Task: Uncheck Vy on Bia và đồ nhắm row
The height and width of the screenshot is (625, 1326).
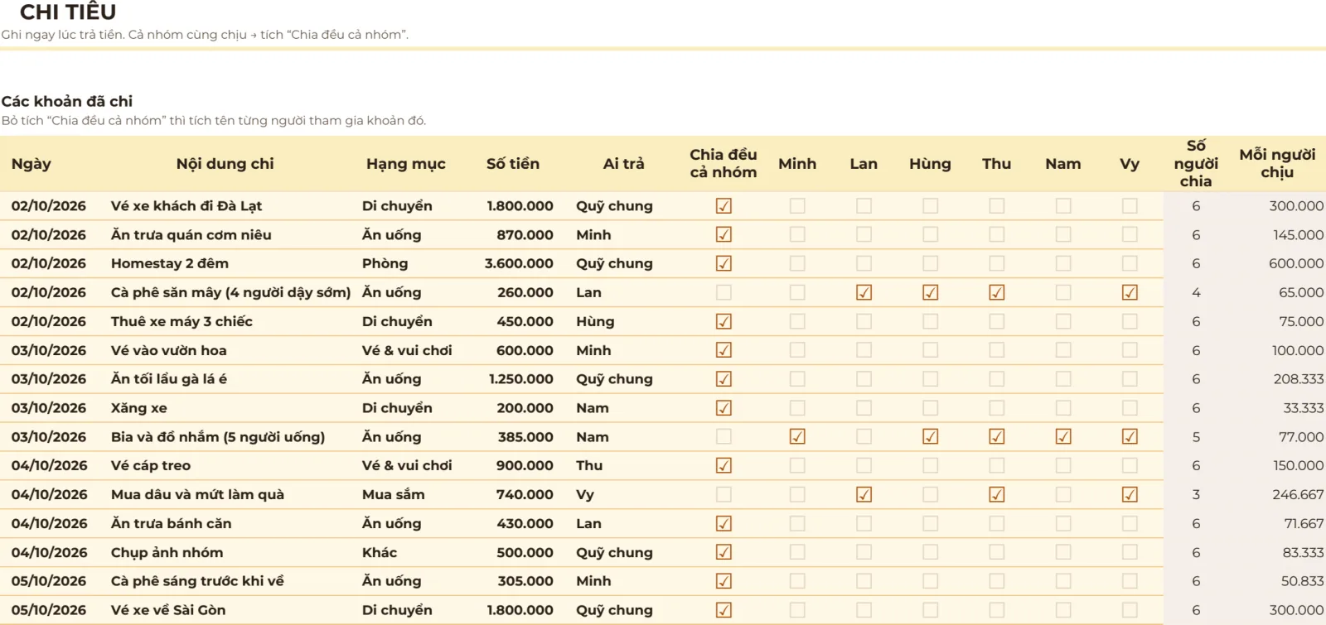Action: click(x=1130, y=436)
